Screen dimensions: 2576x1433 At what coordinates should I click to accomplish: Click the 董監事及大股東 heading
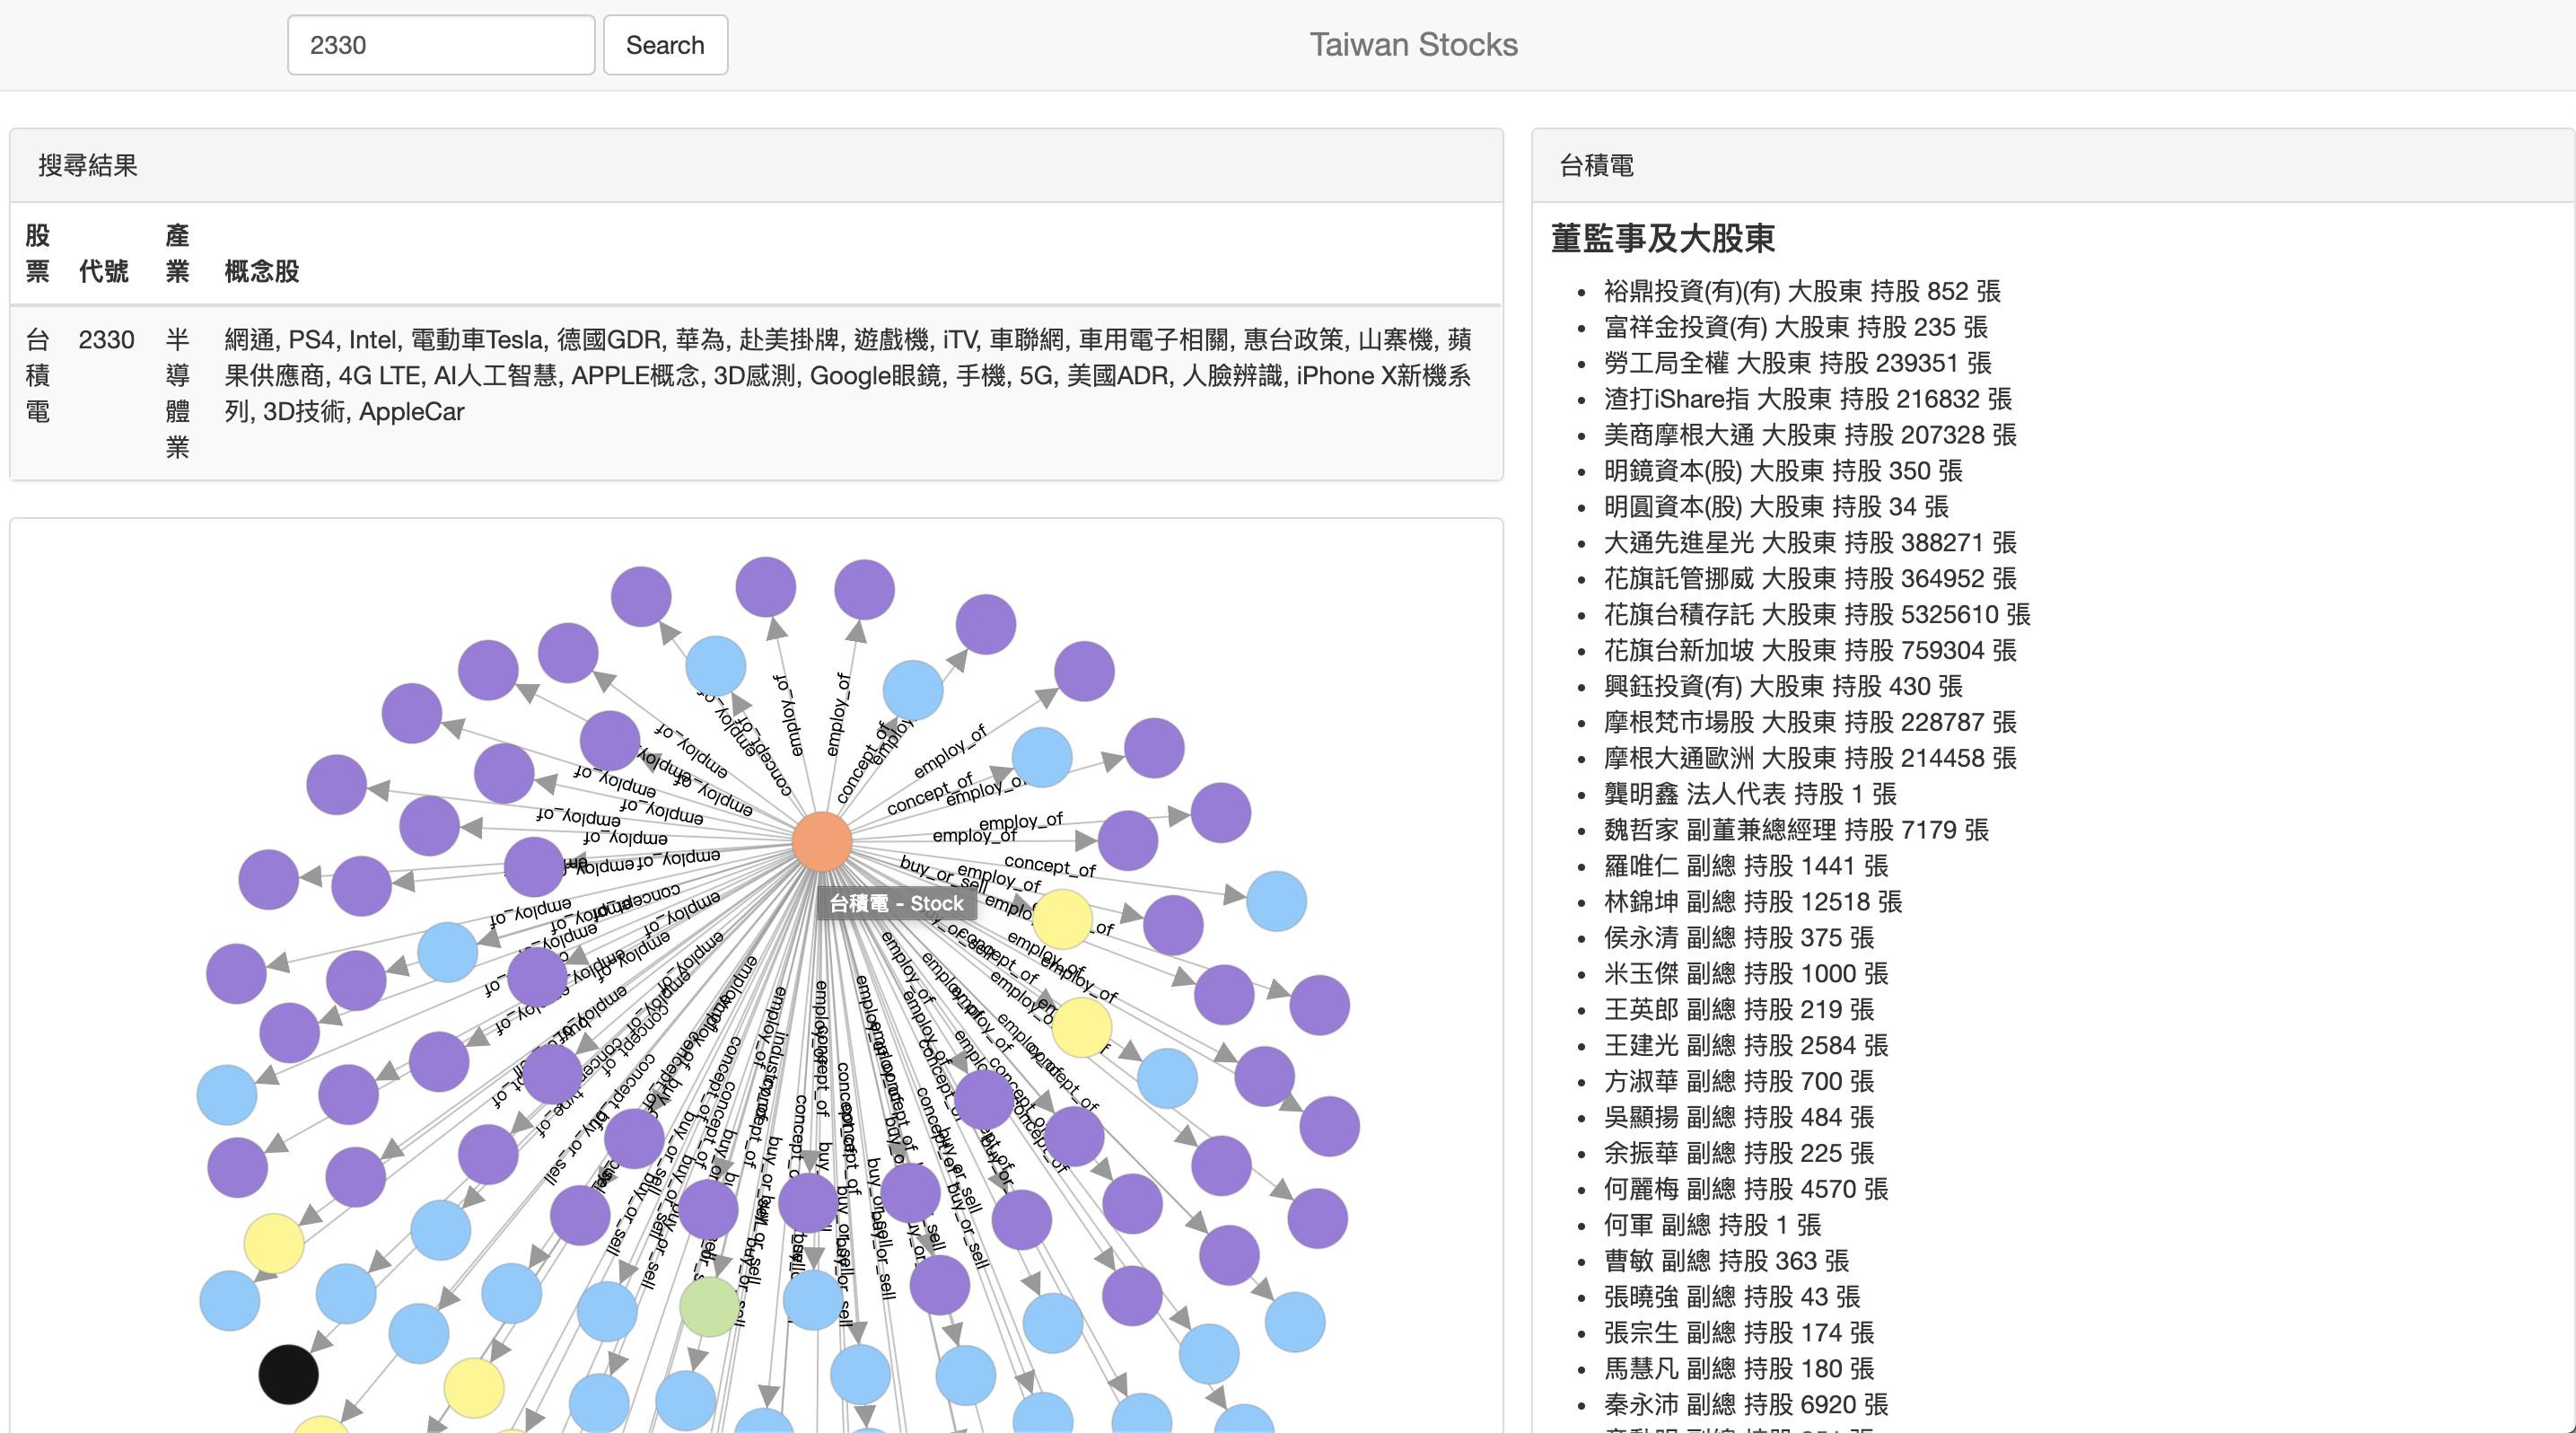(x=1662, y=238)
